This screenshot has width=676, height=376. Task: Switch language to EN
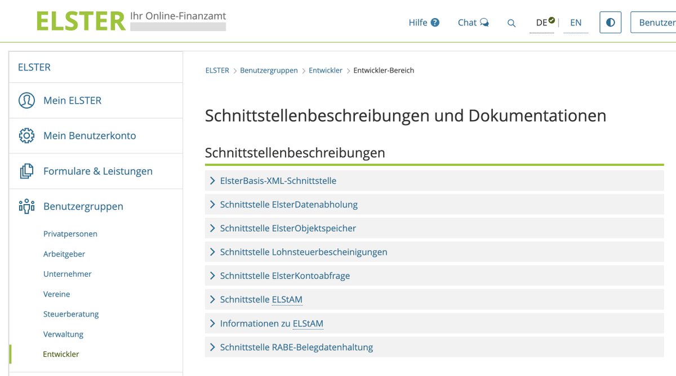576,23
